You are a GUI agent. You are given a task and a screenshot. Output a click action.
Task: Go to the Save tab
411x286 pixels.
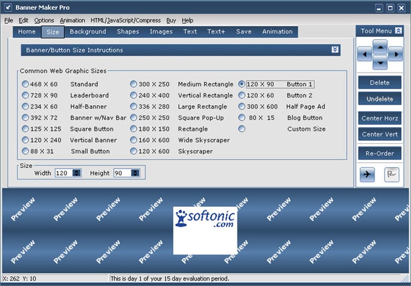244,31
